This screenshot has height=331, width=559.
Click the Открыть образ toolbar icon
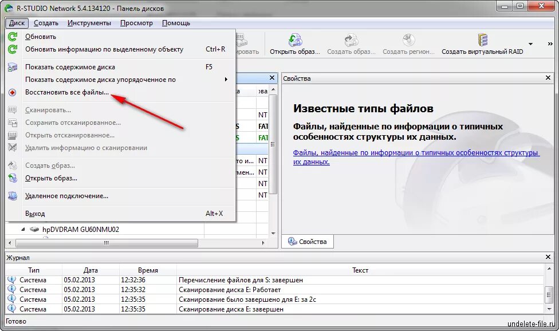295,40
